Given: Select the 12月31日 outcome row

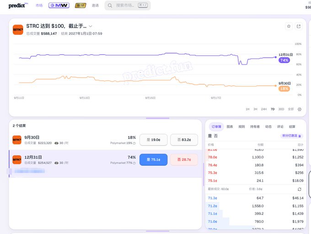Looking at the screenshot, I should 105,163.
